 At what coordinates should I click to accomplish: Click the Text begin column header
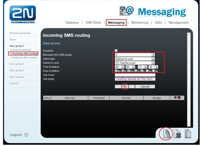click(x=157, y=98)
